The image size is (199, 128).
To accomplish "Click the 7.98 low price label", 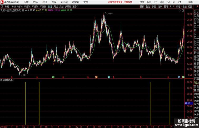I will pyautogui.click(x=23, y=75).
